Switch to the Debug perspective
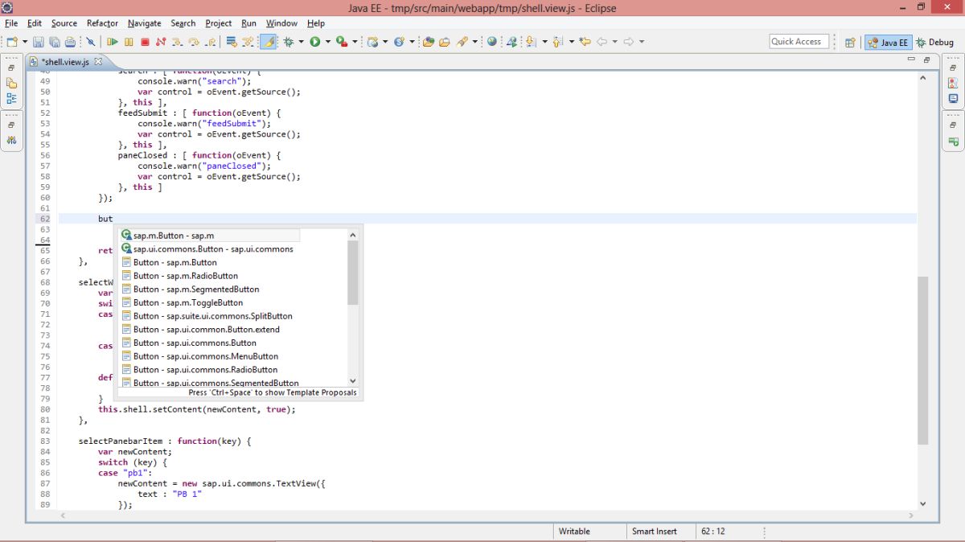 (x=934, y=43)
